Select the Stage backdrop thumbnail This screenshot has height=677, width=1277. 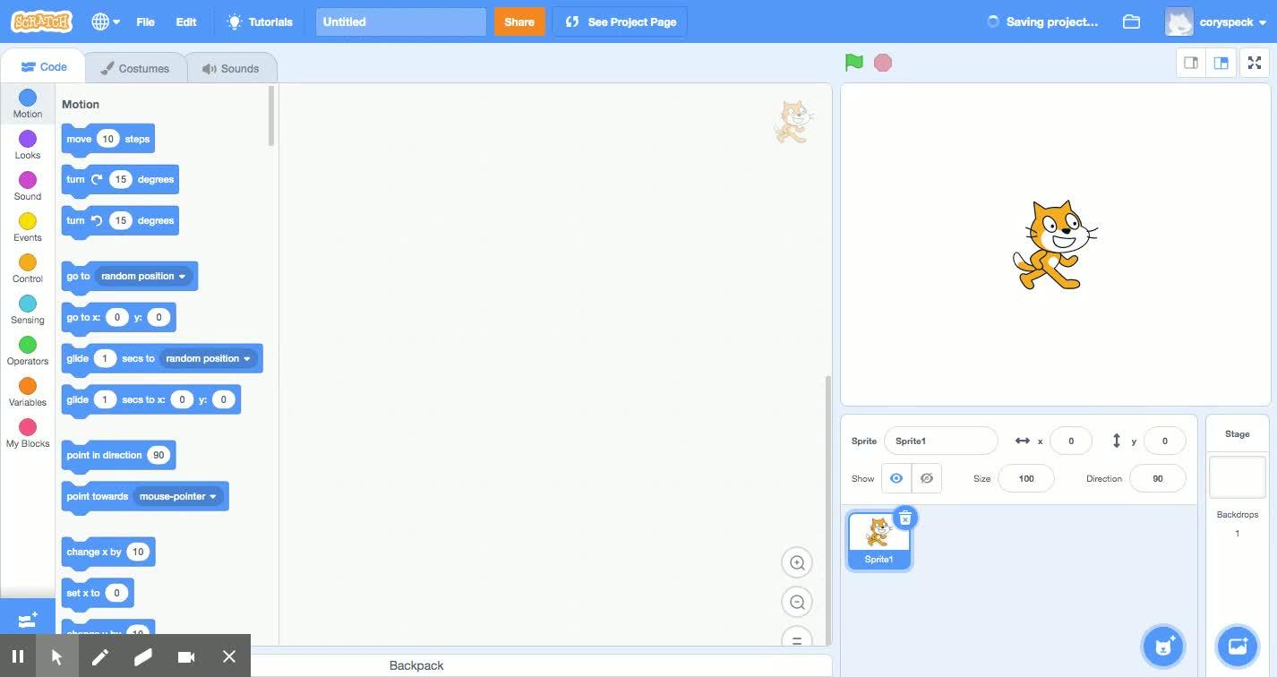(x=1238, y=476)
